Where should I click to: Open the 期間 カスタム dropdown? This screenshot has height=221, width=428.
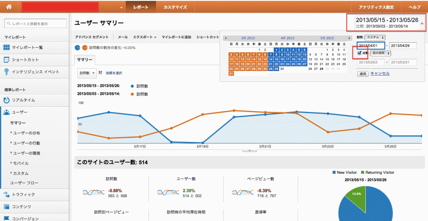click(375, 38)
